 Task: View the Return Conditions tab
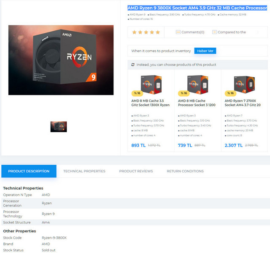[185, 171]
